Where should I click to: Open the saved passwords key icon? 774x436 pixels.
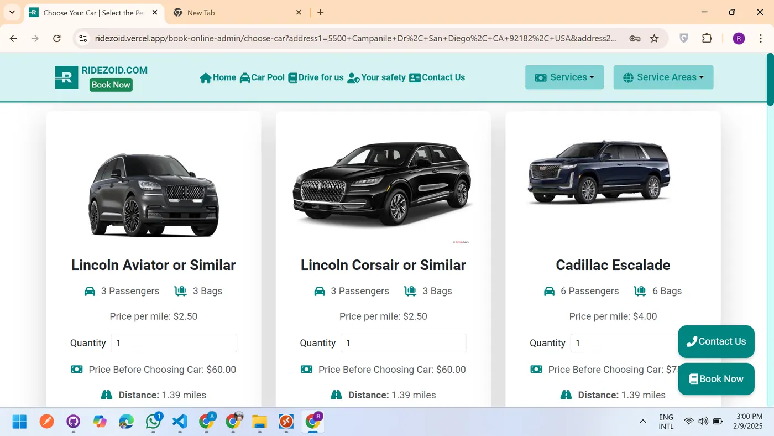pos(635,38)
